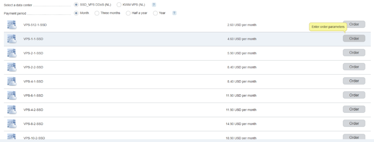Click the 4.60 USD per month price
Image resolution: width=374 pixels, height=142 pixels.
tap(242, 39)
